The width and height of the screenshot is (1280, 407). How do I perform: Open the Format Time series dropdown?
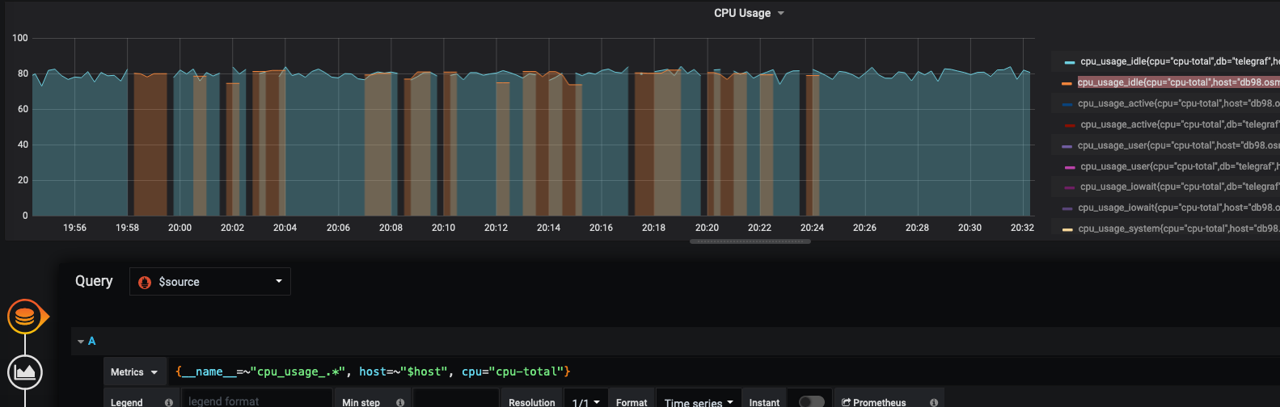(x=699, y=401)
